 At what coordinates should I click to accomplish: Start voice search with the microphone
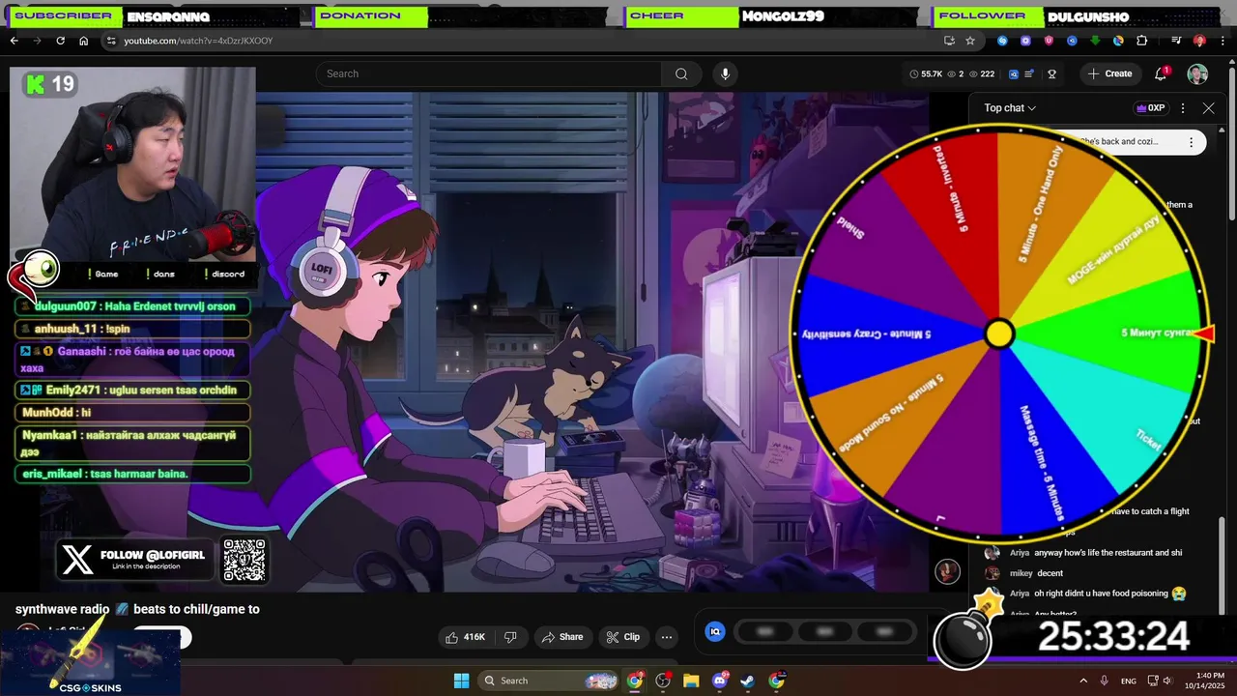725,73
